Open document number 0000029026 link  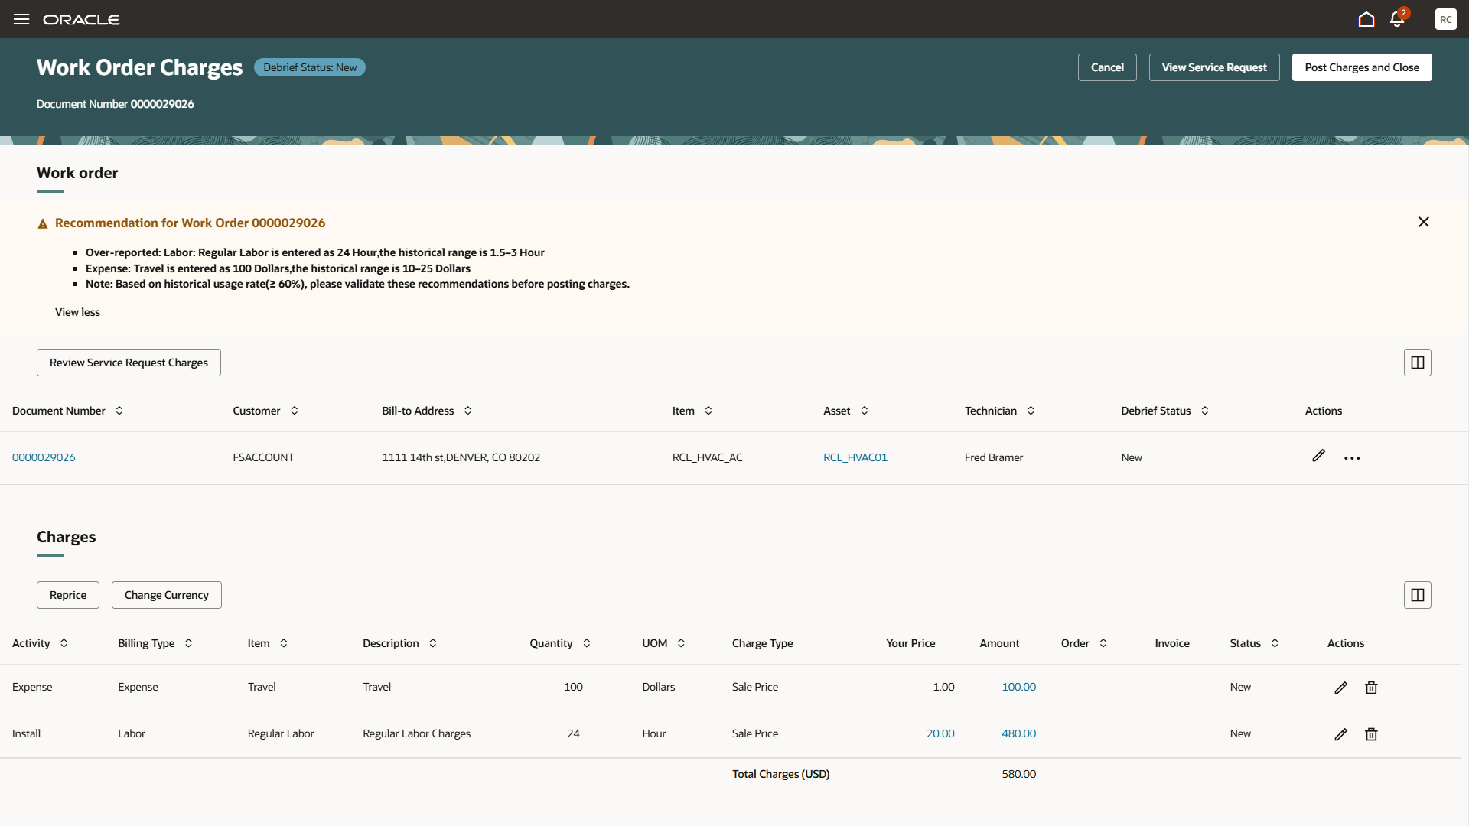pyautogui.click(x=44, y=457)
